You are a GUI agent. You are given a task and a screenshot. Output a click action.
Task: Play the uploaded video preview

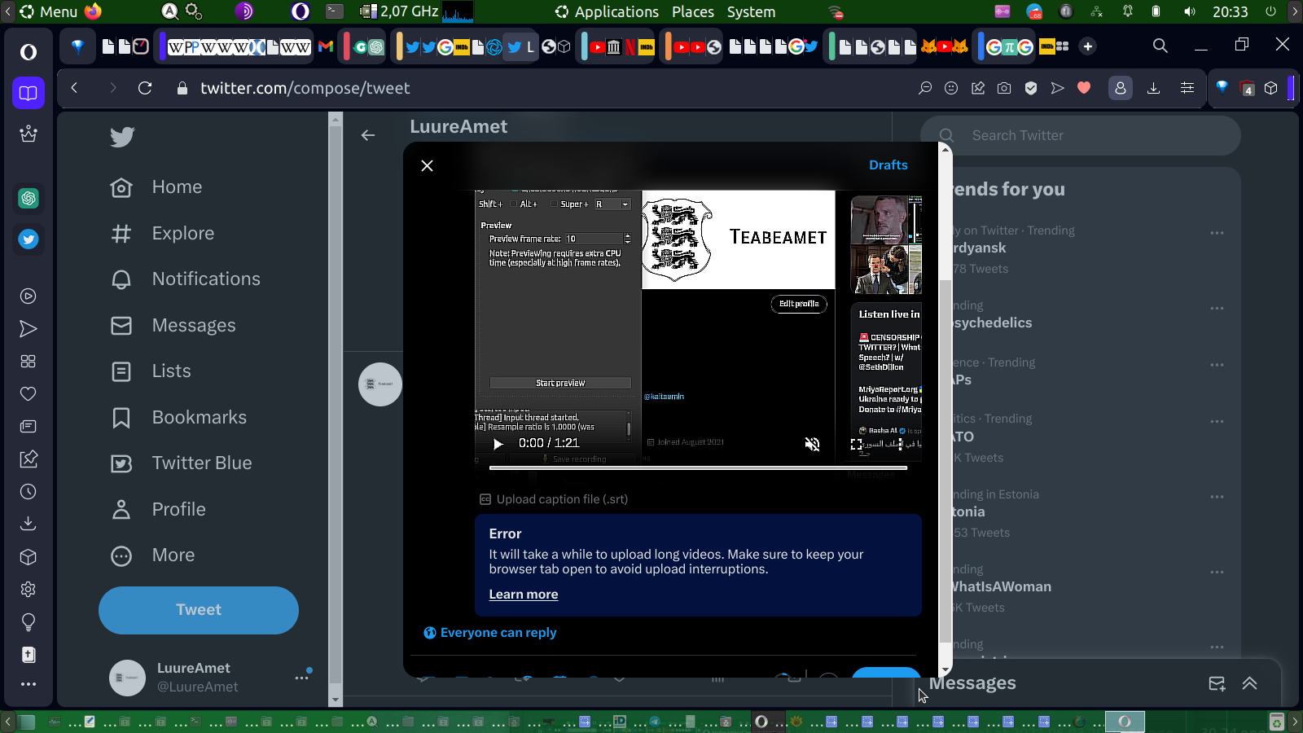[498, 444]
